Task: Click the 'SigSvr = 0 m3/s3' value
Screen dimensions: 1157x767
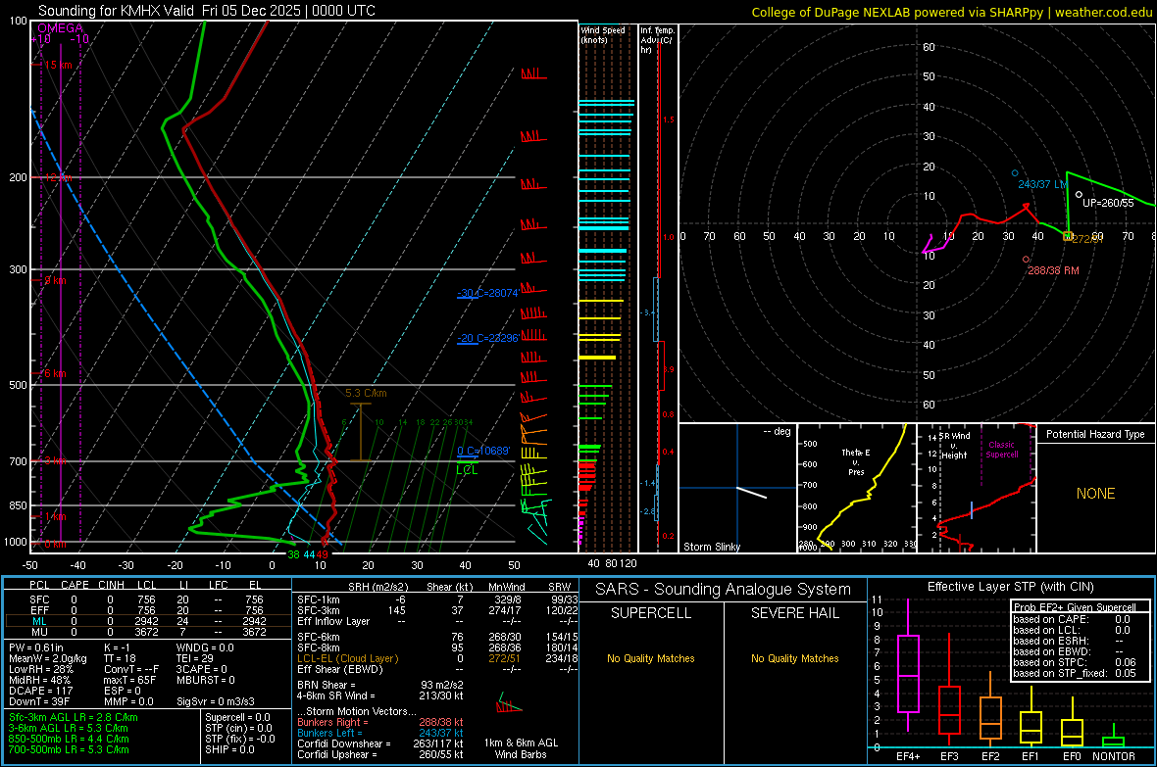Action: tap(216, 701)
